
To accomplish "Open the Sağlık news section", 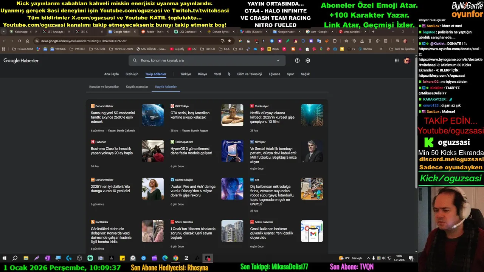I will [x=305, y=74].
